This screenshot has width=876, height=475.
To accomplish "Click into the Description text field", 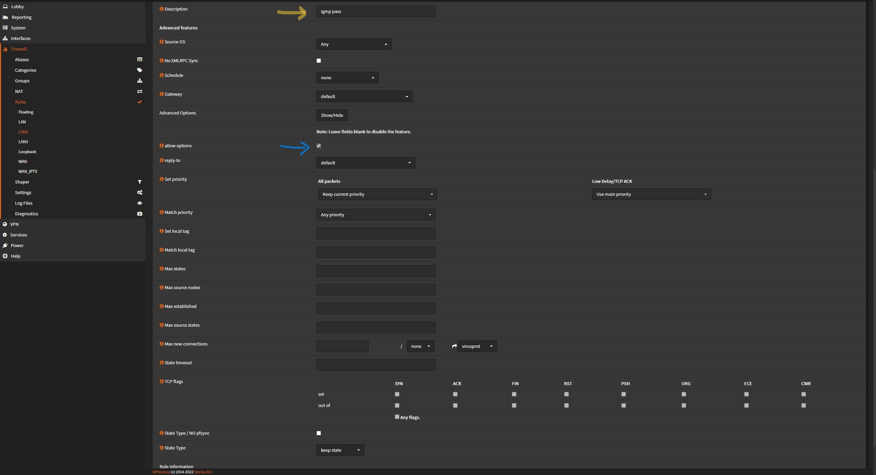I will pos(376,11).
